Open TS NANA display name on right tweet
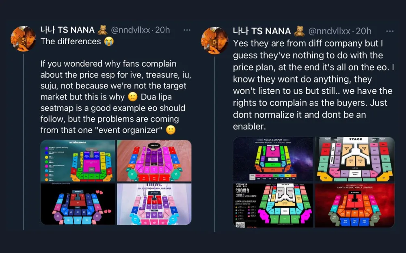Screen dimensions: 406x253 click(262, 31)
